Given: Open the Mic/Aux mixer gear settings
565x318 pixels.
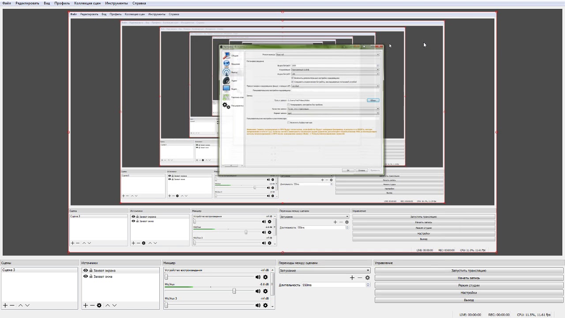Looking at the screenshot, I should (265, 291).
